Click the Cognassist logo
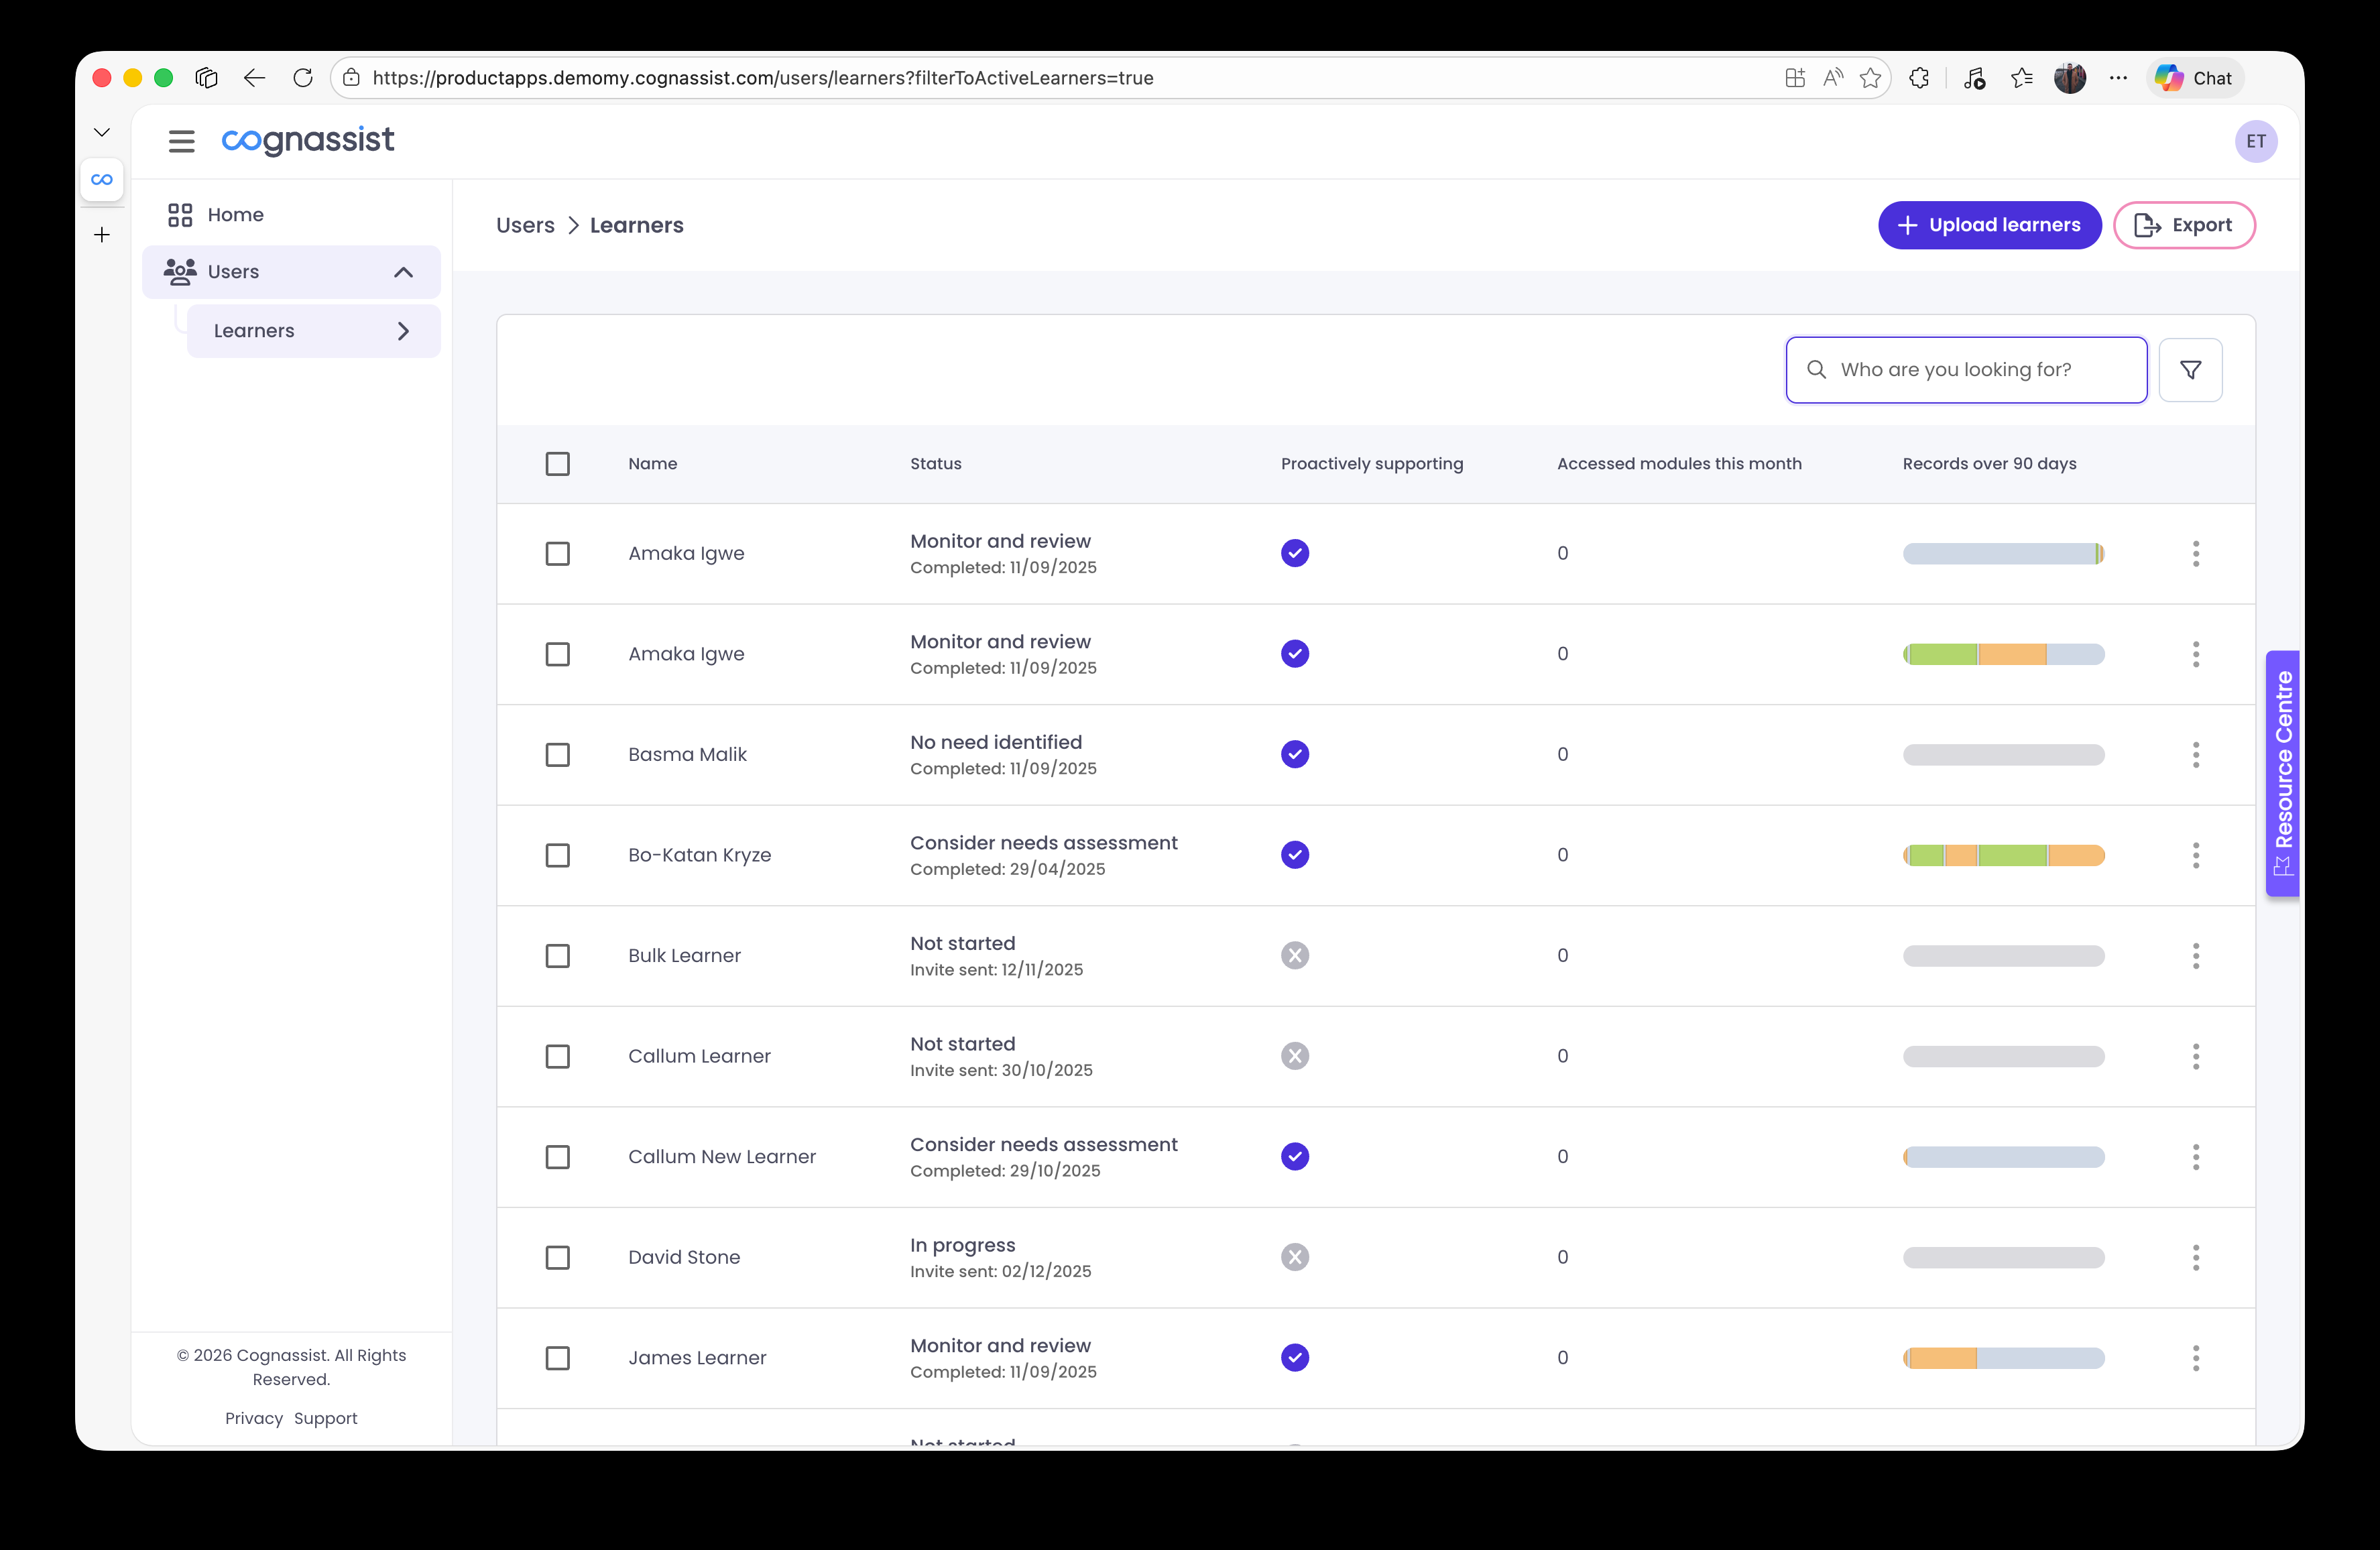This screenshot has height=1550, width=2380. tap(307, 141)
